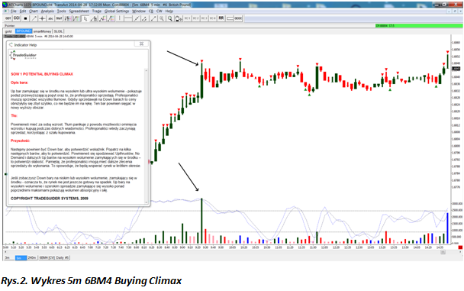The width and height of the screenshot is (464, 291).
Task: Click the first GBT toolbar button
Action: 8,18
